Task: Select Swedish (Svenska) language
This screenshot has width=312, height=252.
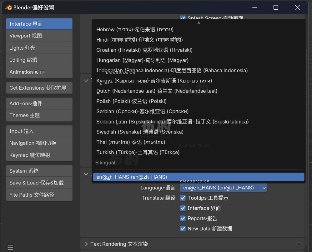Action: [199, 132]
